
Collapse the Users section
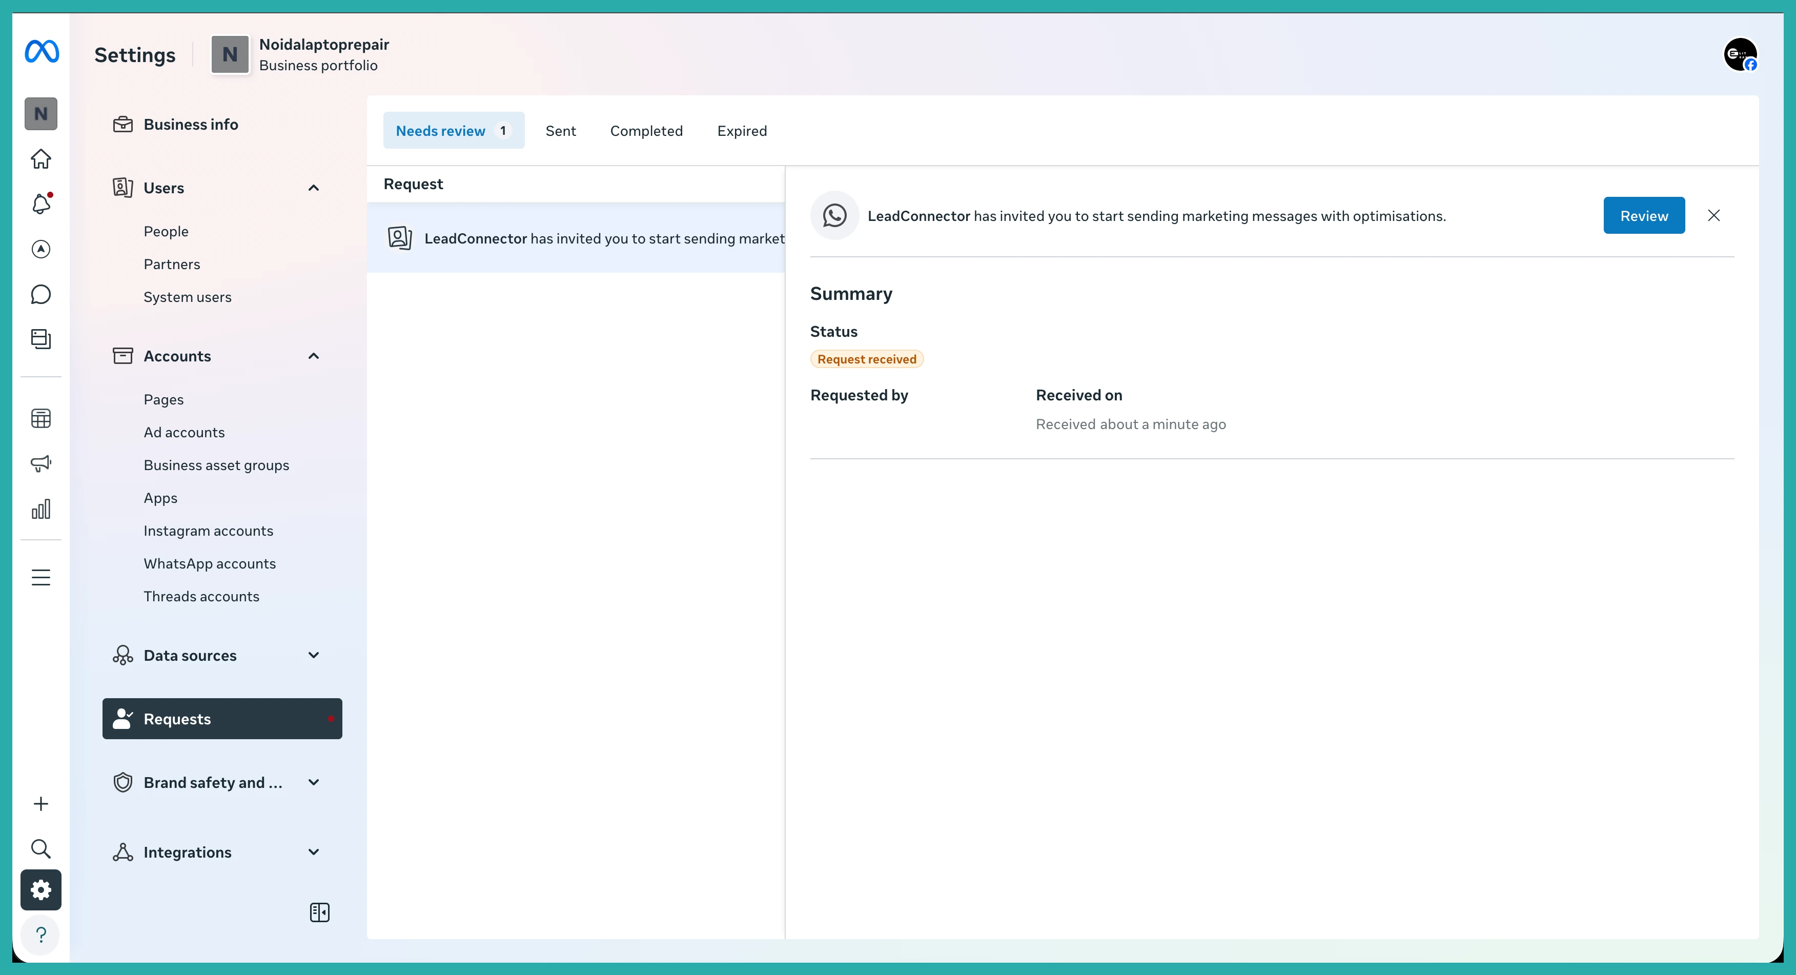pyautogui.click(x=314, y=188)
